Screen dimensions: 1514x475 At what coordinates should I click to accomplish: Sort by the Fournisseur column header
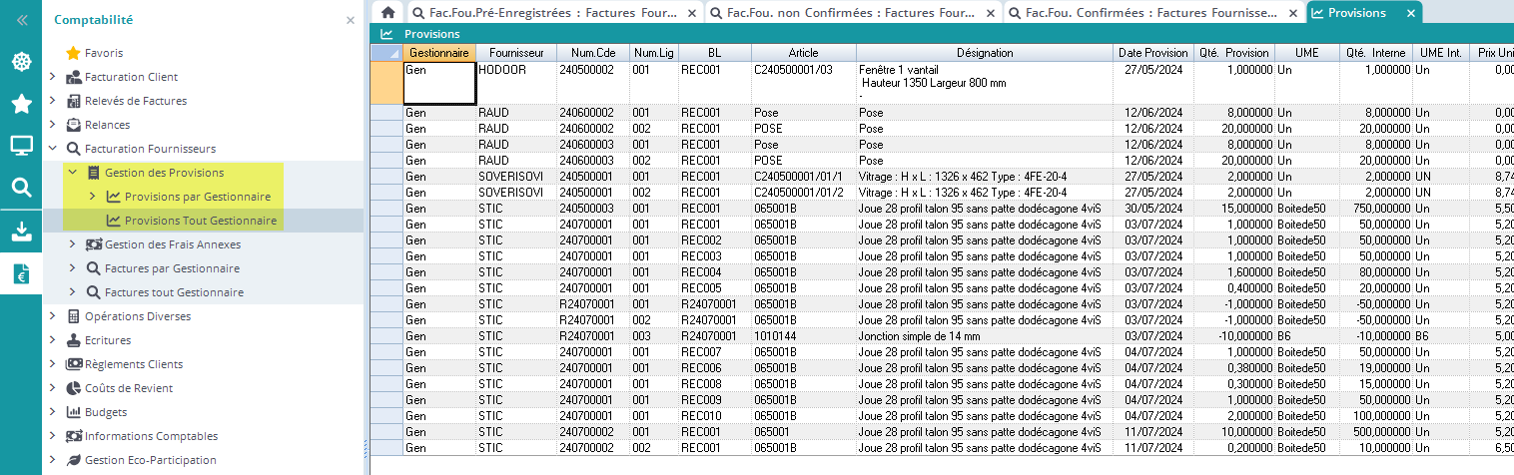(x=515, y=53)
